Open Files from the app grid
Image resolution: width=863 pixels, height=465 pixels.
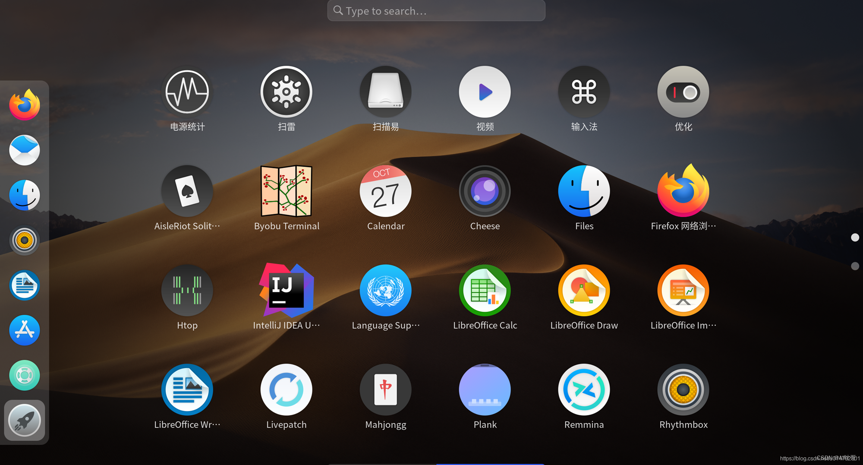584,191
